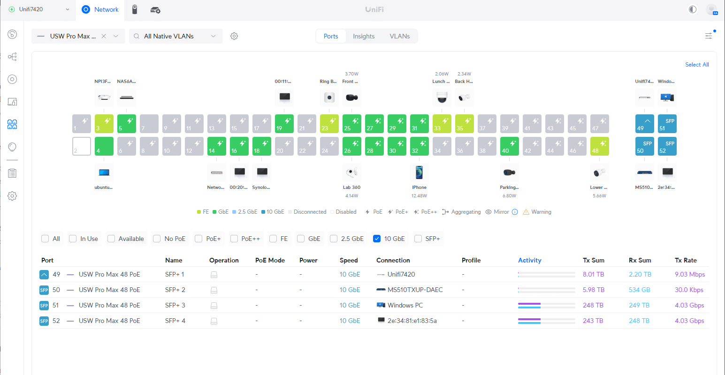
Task: Check the All ports filter checkbox
Action: pos(45,239)
